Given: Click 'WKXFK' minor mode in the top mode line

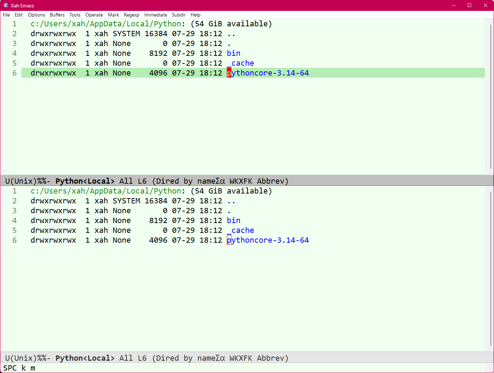Looking at the screenshot, I should (x=241, y=181).
